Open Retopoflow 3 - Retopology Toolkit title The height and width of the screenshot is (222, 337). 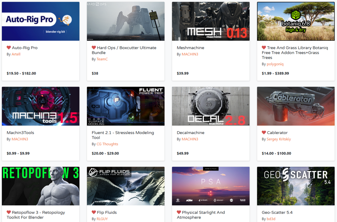[36, 215]
